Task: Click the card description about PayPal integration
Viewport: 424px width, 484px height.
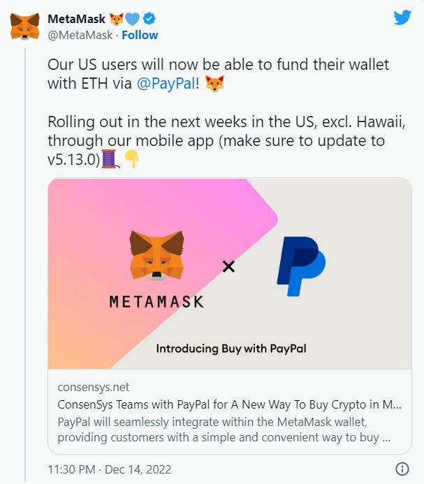Action: click(224, 430)
